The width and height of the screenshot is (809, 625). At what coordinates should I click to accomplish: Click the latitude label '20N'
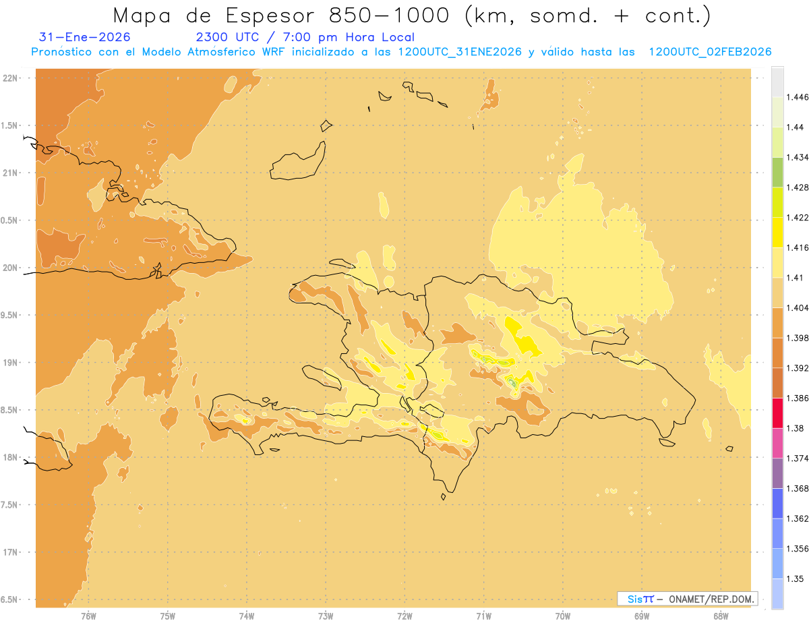tap(10, 268)
